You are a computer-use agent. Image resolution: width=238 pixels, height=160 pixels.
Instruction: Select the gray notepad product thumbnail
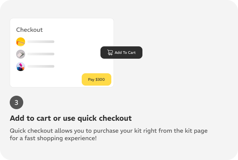pyautogui.click(x=21, y=54)
